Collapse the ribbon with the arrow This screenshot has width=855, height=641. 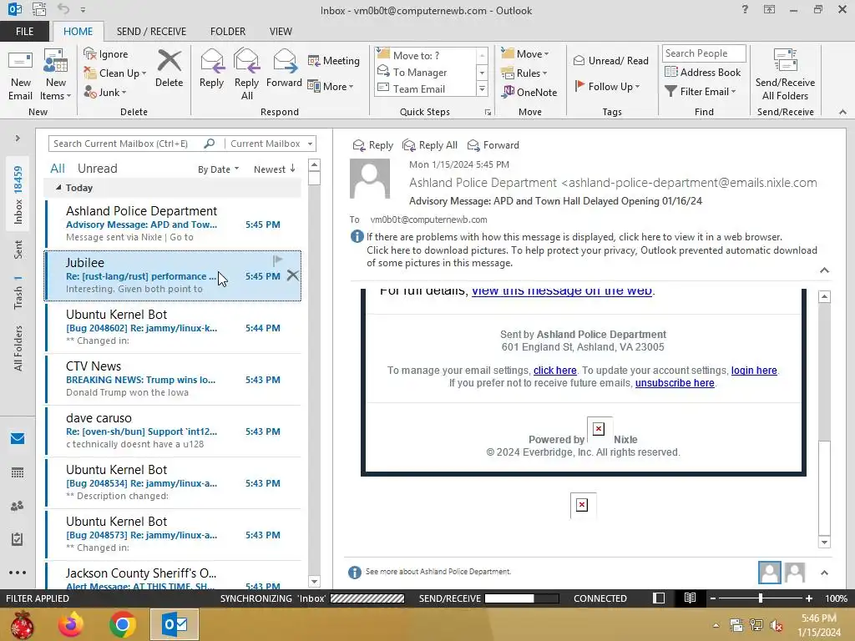pyautogui.click(x=842, y=112)
